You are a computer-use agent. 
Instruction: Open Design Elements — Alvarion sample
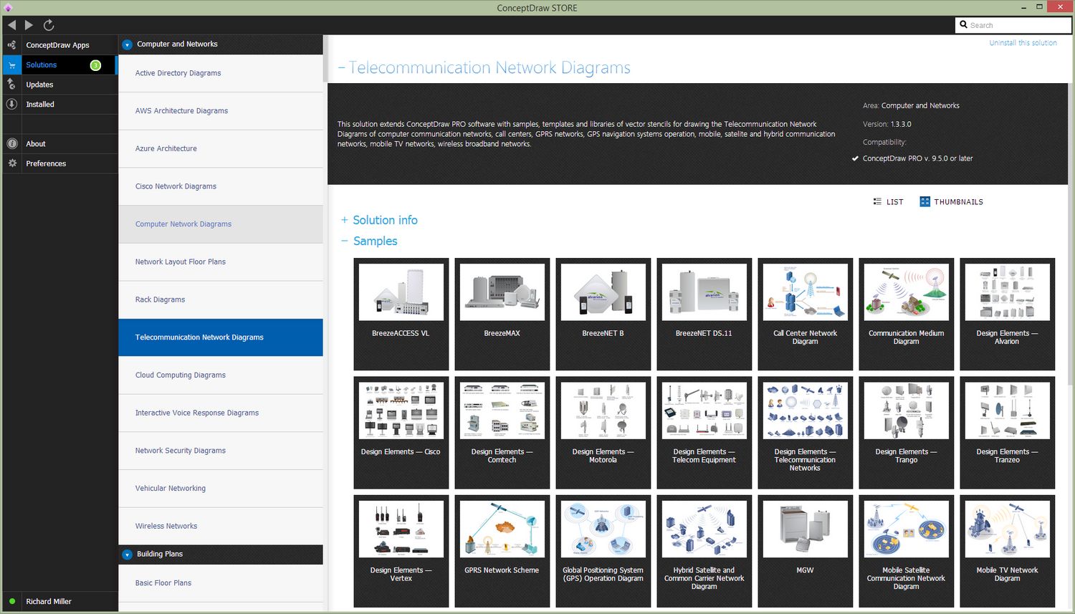[1008, 314]
